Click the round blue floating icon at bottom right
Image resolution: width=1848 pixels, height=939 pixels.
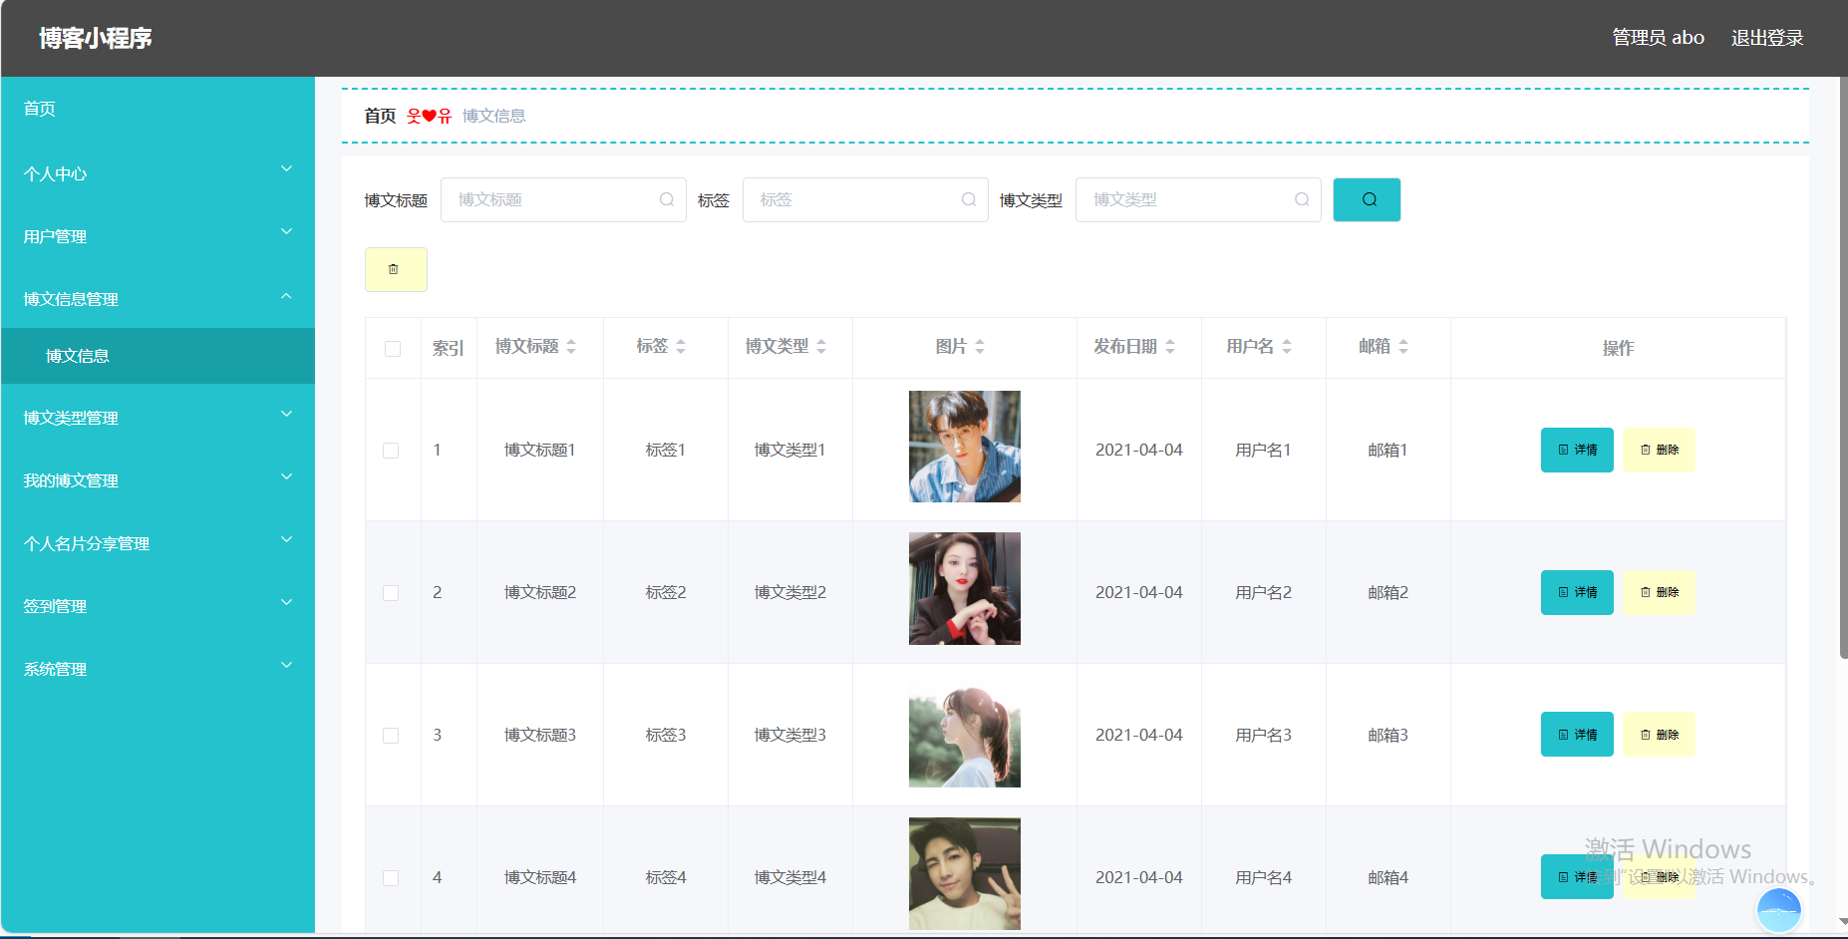click(1779, 910)
